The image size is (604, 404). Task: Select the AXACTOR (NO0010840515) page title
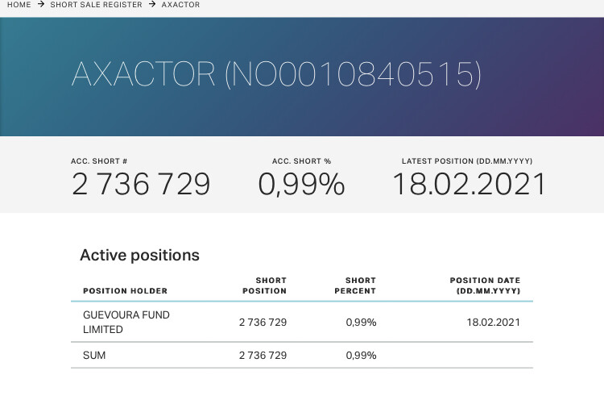276,74
